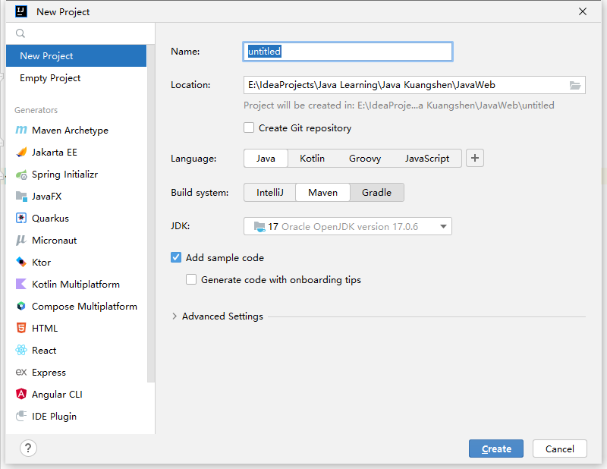Click the IntelliJ IDEA logo icon
The height and width of the screenshot is (469, 607).
[21, 11]
